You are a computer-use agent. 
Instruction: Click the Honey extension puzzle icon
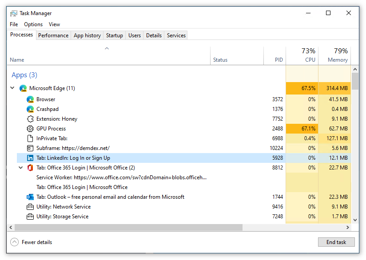pyautogui.click(x=30, y=119)
